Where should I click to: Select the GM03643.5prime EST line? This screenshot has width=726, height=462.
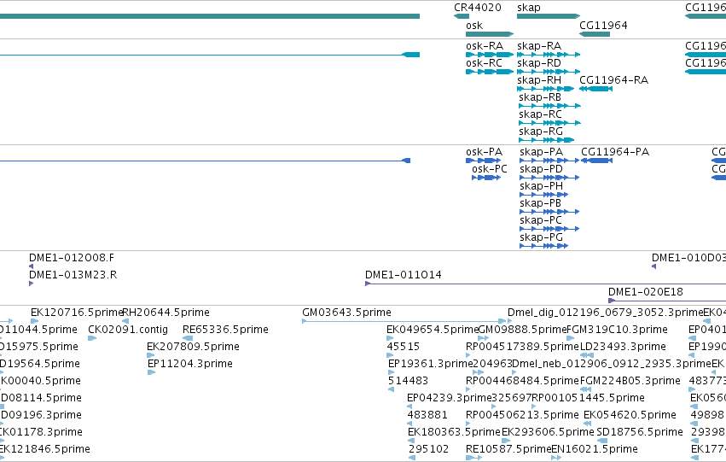click(x=404, y=321)
